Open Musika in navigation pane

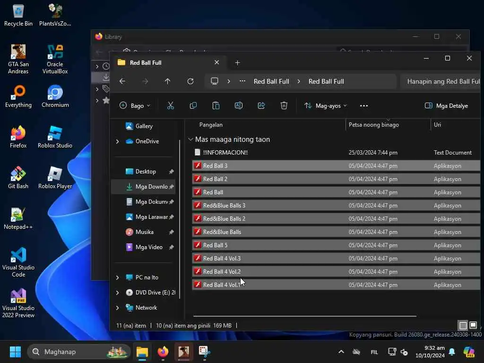(144, 232)
